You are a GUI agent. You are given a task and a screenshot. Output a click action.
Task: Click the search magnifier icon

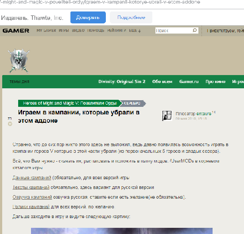[194, 30]
